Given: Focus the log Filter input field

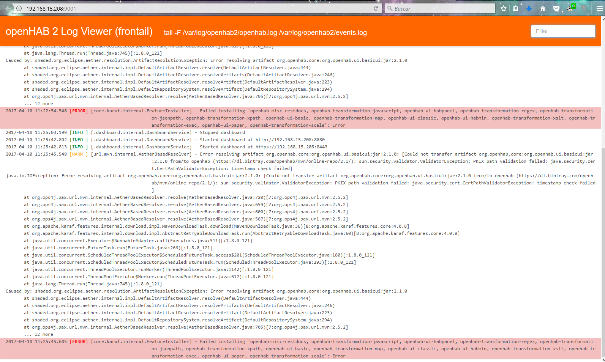Looking at the screenshot, I should pos(563,31).
